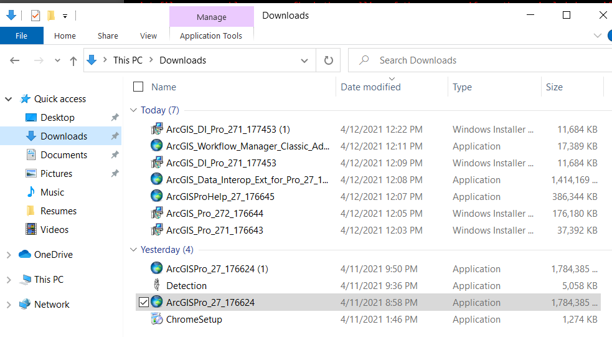Click the ArcGIS_DI_Pro_271_177453 installer icon
This screenshot has height=337, width=612.
click(157, 163)
